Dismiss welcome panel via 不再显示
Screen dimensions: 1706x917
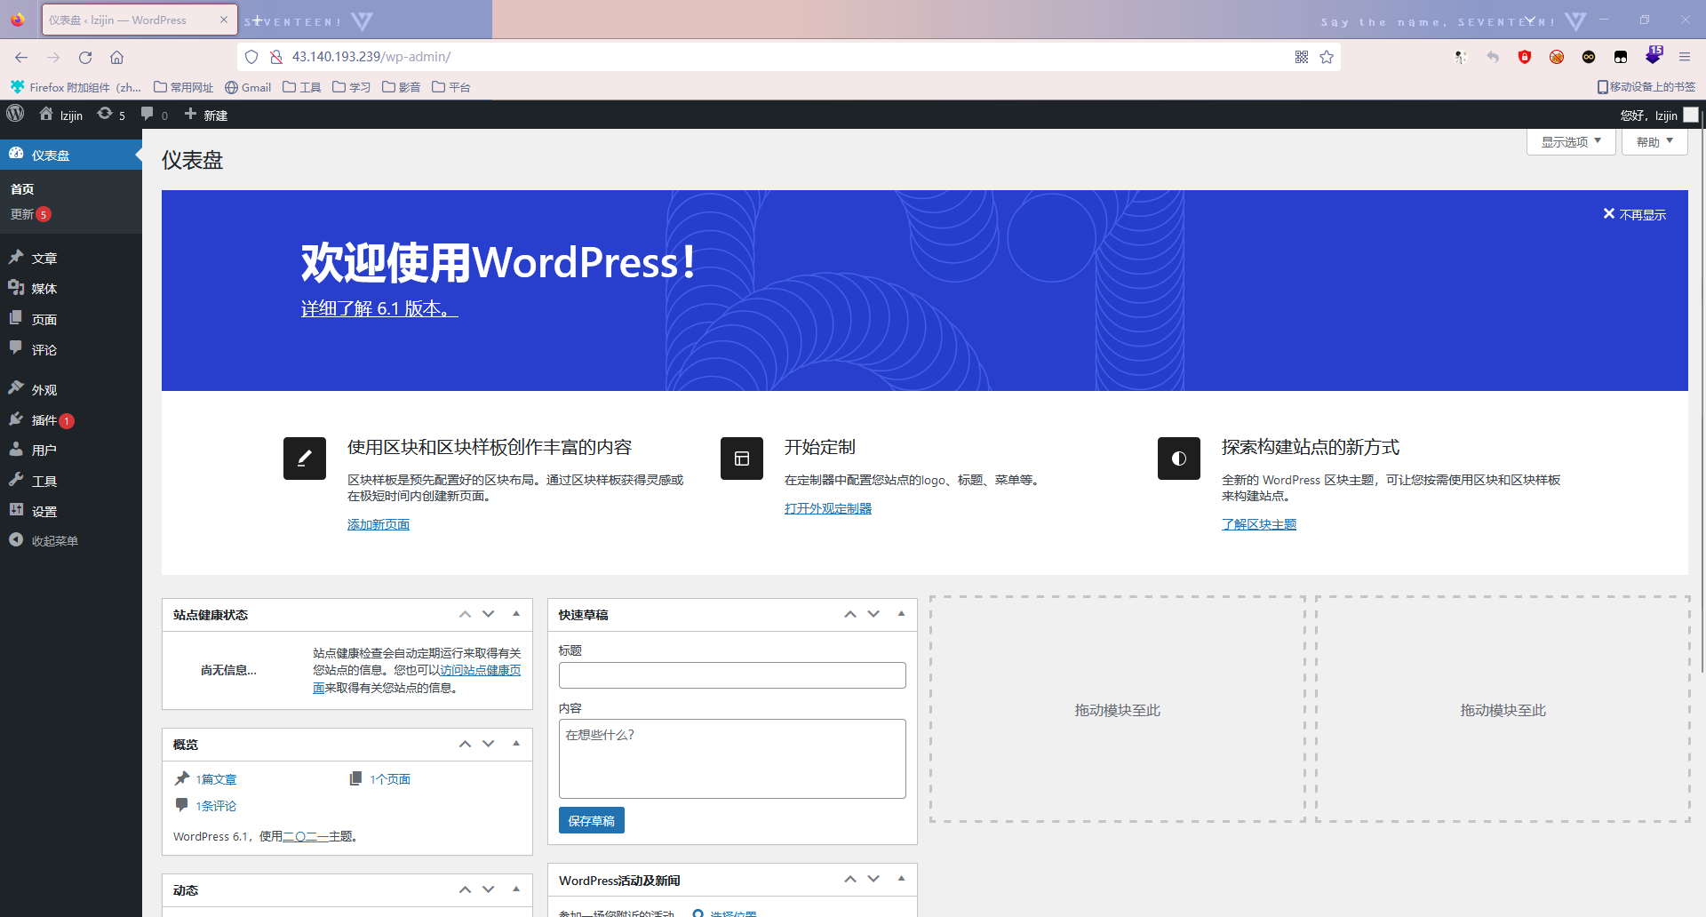[1634, 214]
